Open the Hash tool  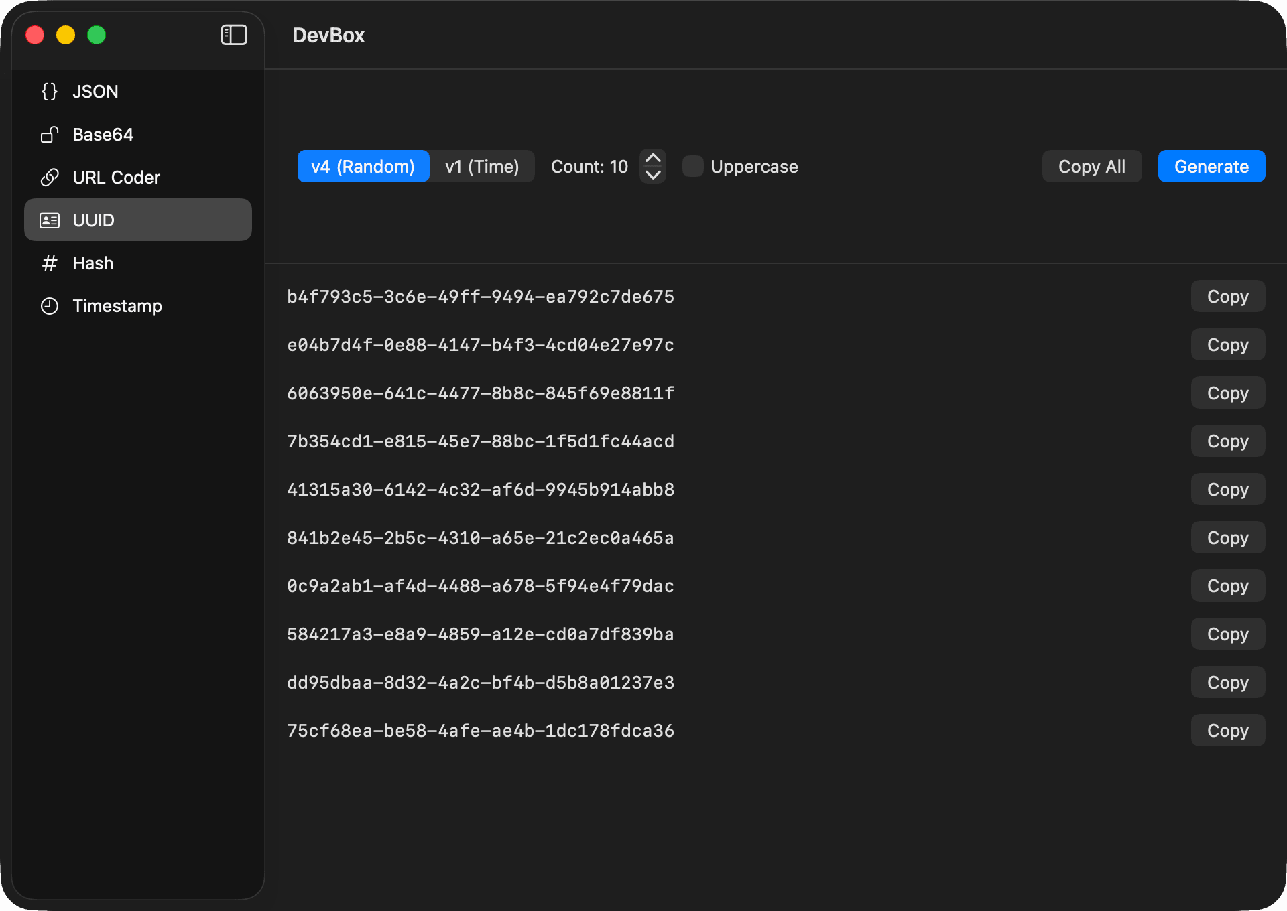[138, 263]
